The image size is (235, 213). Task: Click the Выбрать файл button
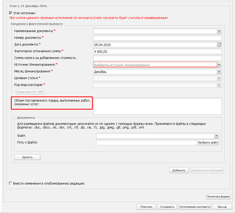point(208,142)
